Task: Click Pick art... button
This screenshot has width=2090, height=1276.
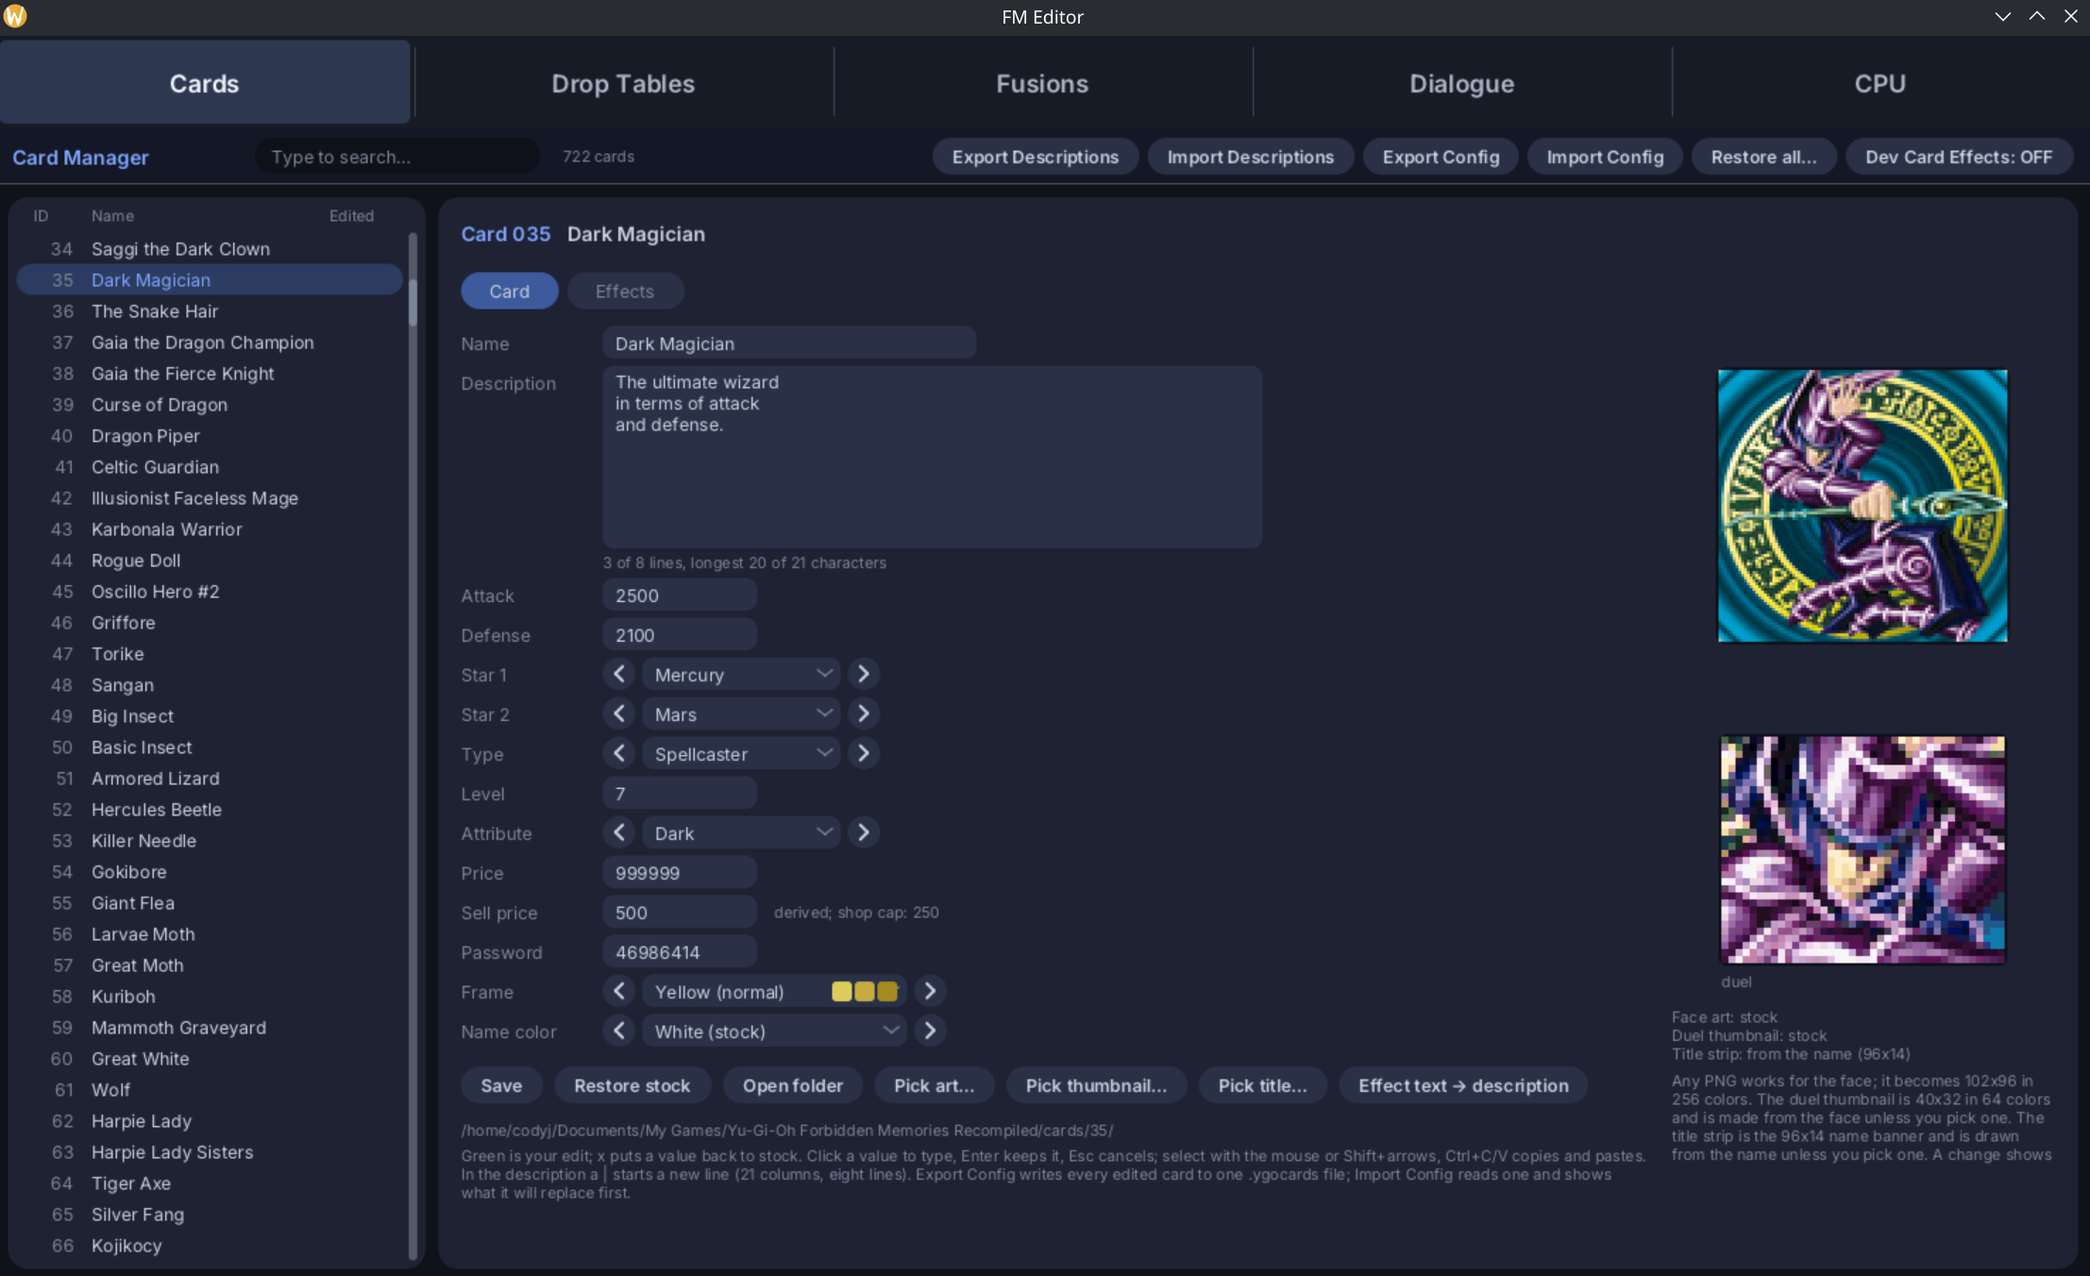Action: 935,1085
